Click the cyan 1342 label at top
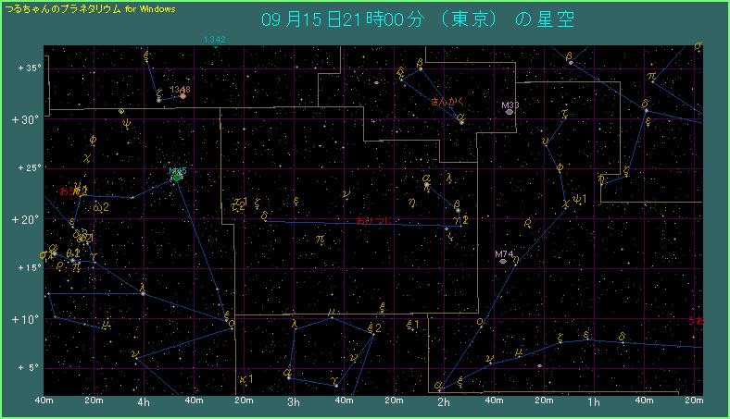Viewport: 730px width, 419px height. pyautogui.click(x=215, y=41)
